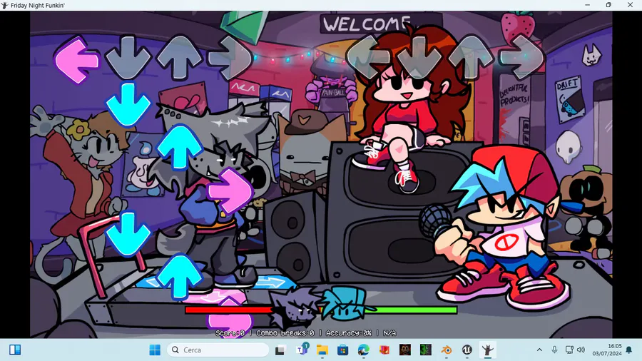Viewport: 642px width, 361px height.
Task: Open Microsoft Store from the taskbar
Action: click(342, 350)
